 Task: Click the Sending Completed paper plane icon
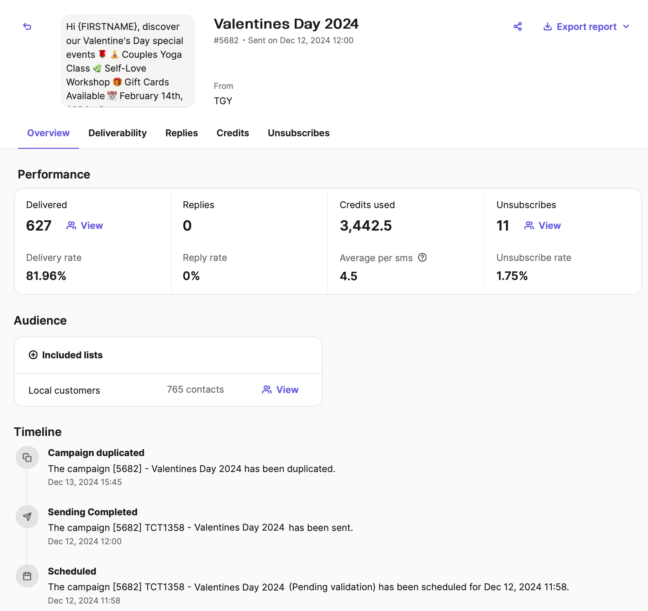click(27, 517)
